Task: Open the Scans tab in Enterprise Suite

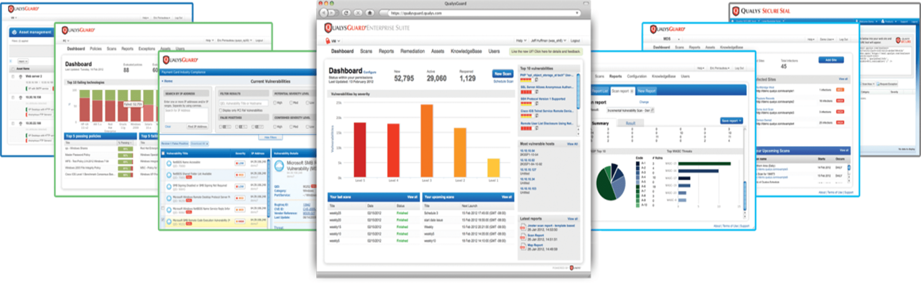Action: (x=366, y=51)
